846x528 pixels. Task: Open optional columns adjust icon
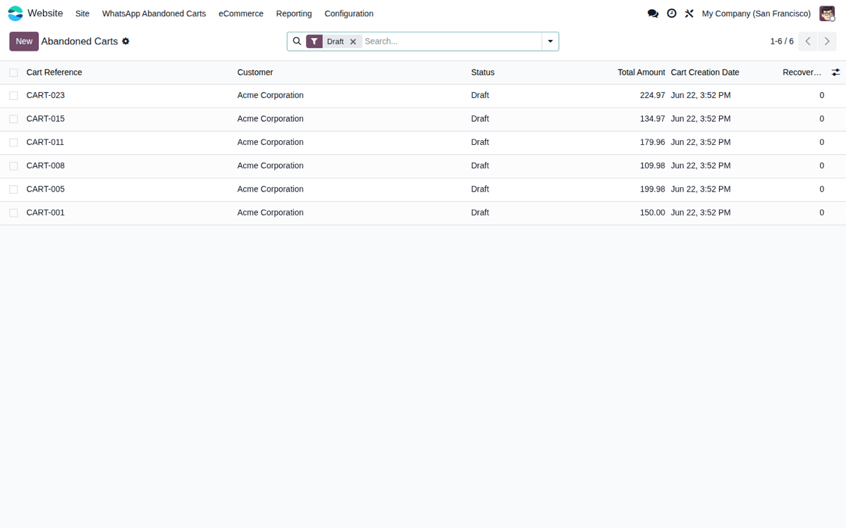[x=835, y=73]
